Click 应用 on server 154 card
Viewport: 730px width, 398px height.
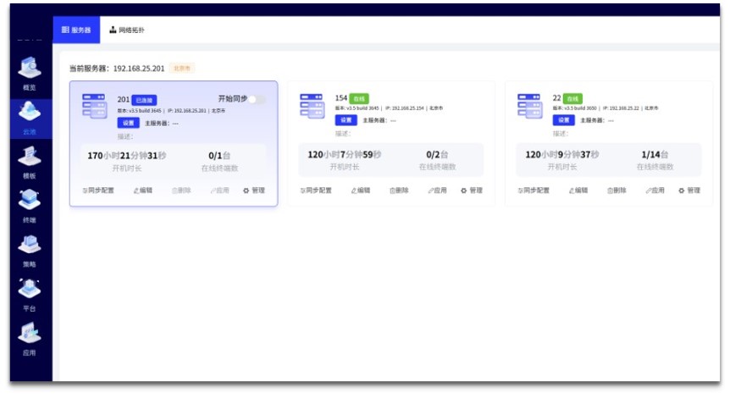[437, 191]
